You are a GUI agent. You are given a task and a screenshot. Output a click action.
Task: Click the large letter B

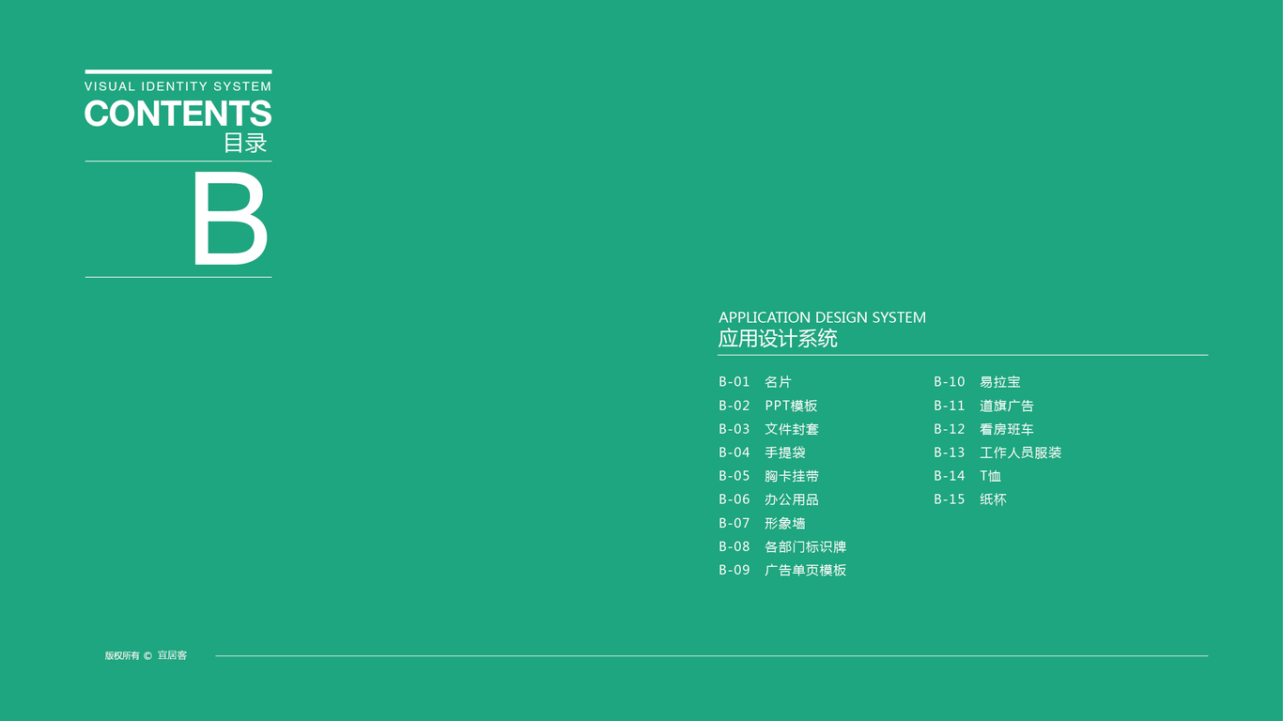pos(230,219)
